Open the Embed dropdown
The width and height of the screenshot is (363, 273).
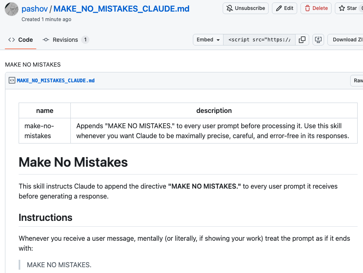(x=208, y=40)
